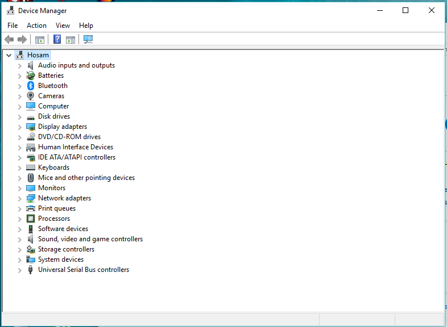Close the Device Manager window
Image resolution: width=447 pixels, height=327 pixels.
[x=431, y=11]
